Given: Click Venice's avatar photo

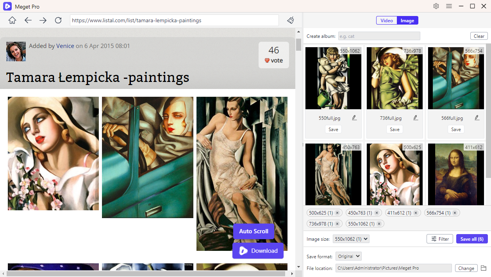Looking at the screenshot, I should point(16,51).
